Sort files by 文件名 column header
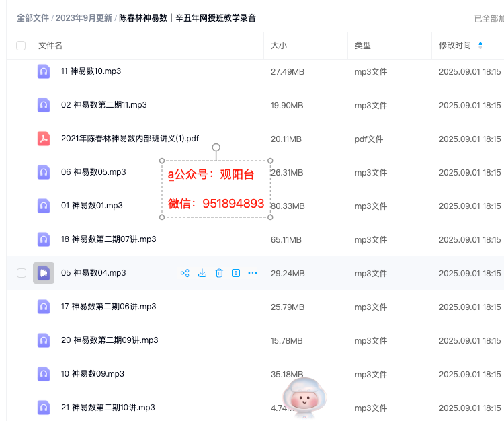The image size is (504, 421). point(50,46)
